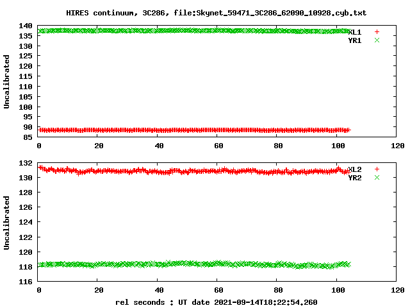Click the 'rel seconds : UT date' axis label
The width and height of the screenshot is (410, 308).
point(217,302)
